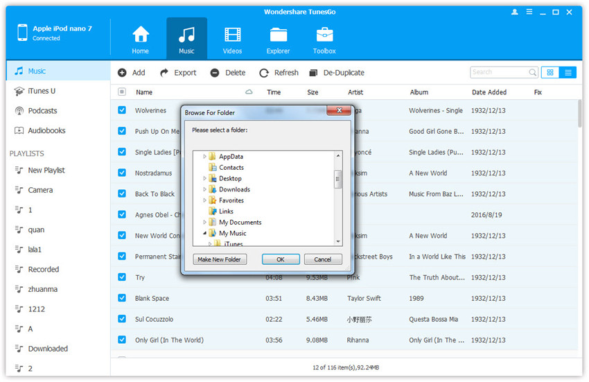Screen dimensions: 589x382
Task: Open the Videos section icon
Action: [233, 35]
